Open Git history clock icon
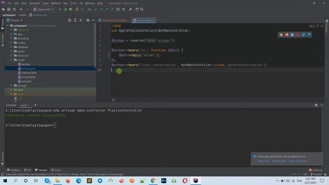Screen dimensions: 329x185 point(118,9)
